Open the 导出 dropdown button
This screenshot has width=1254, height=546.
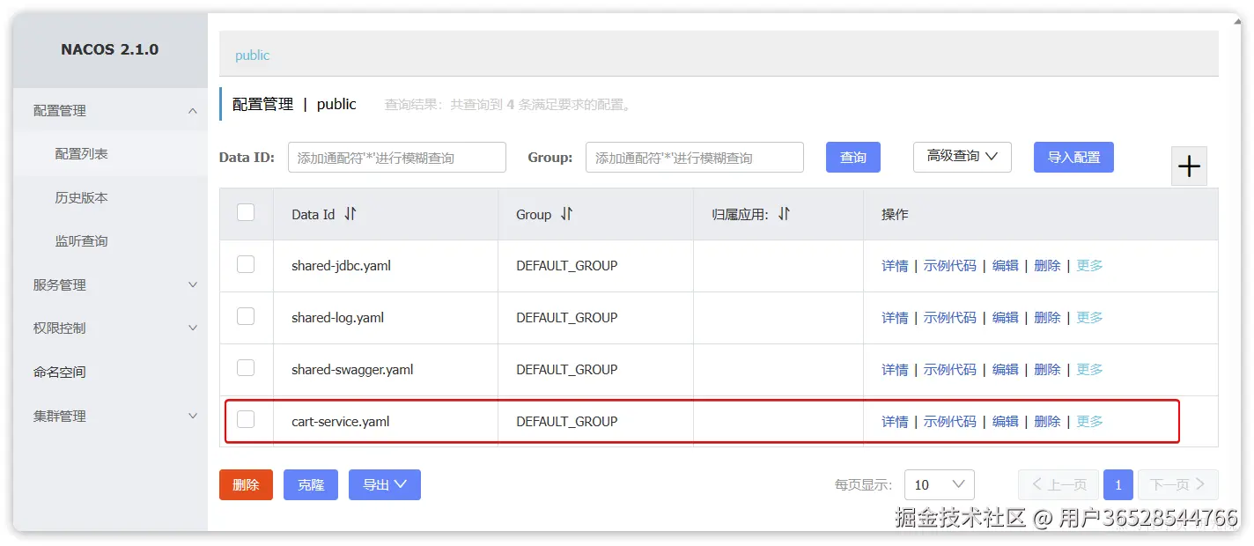(385, 484)
